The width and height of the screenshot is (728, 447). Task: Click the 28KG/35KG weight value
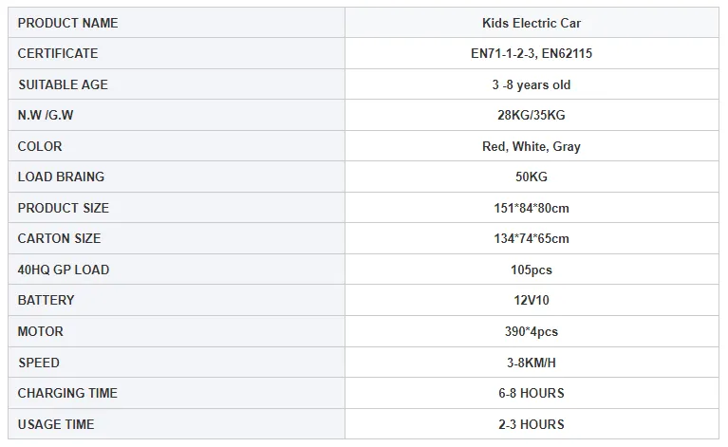click(x=531, y=116)
